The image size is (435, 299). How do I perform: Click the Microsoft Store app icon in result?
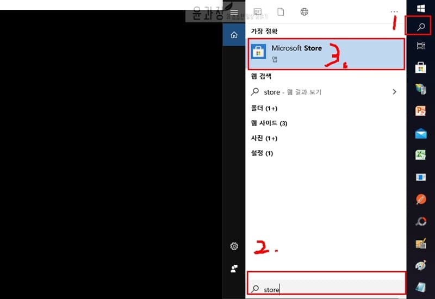(259, 52)
